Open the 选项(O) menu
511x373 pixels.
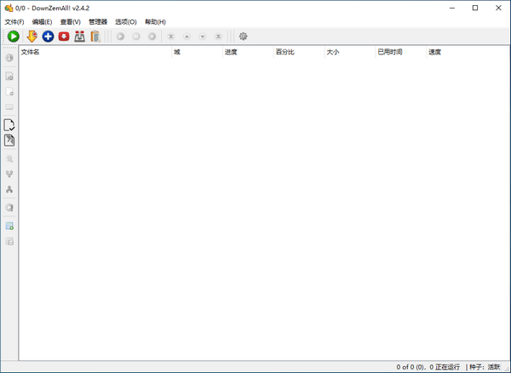tap(126, 21)
